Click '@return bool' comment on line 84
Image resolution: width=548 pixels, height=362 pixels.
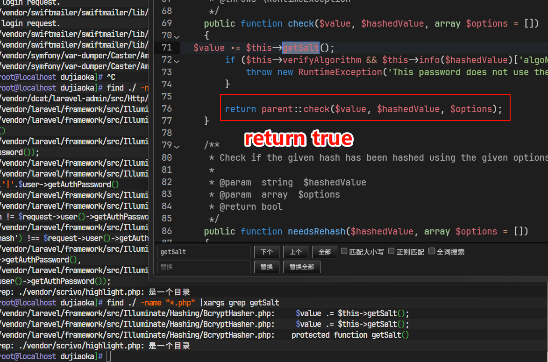[250, 207]
